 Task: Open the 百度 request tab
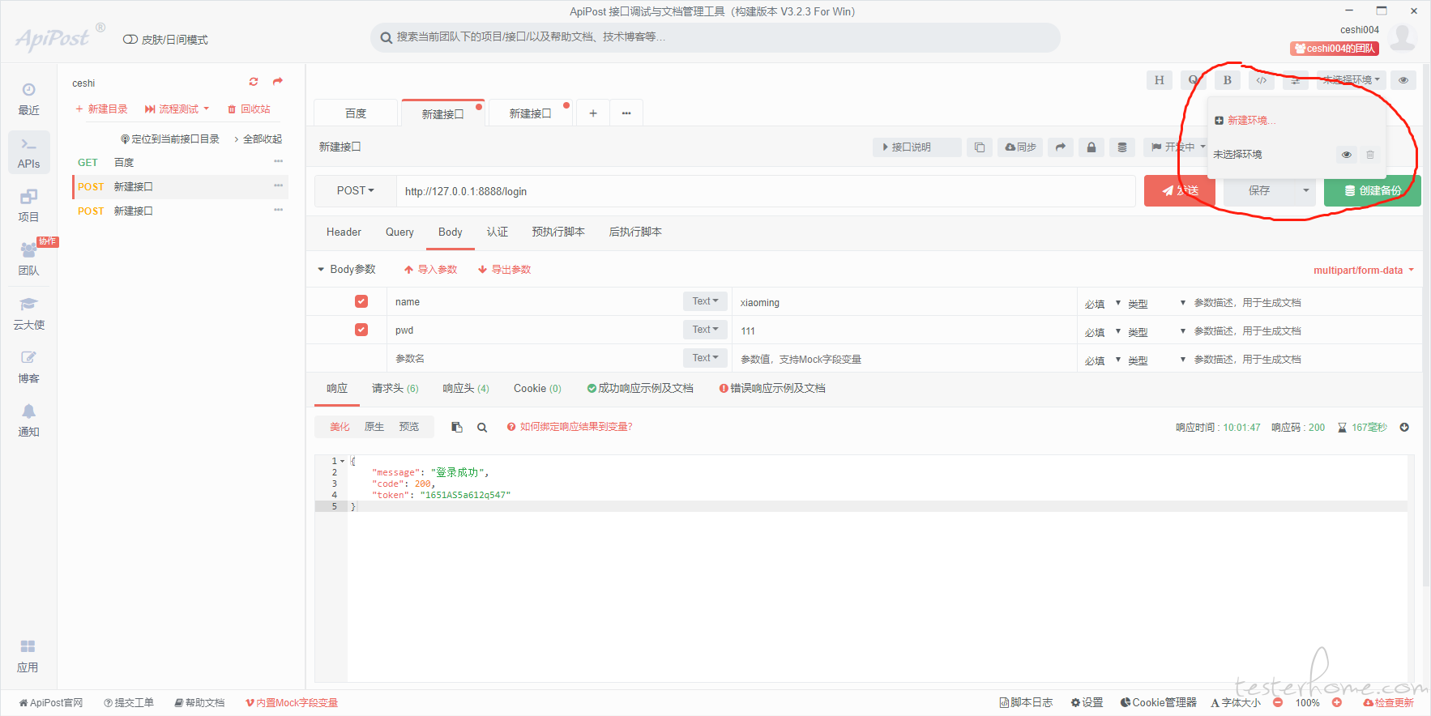[x=356, y=113]
